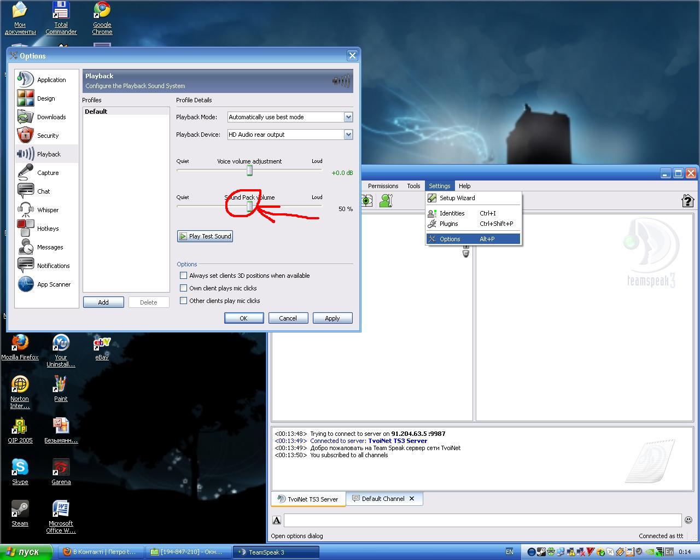Screen dimensions: 700x560
Task: Click the user-with-wrench icon in TeamSpeak toolbar
Action: click(386, 201)
